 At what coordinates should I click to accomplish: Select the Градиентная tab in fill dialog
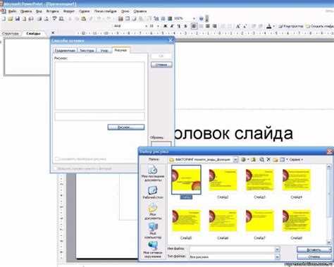pos(65,51)
